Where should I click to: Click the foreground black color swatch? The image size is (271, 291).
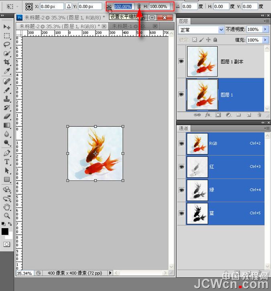[5, 232]
